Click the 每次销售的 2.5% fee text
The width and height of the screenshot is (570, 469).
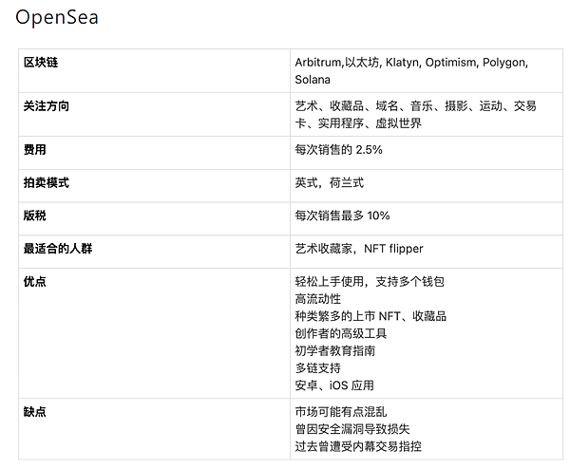click(x=339, y=150)
